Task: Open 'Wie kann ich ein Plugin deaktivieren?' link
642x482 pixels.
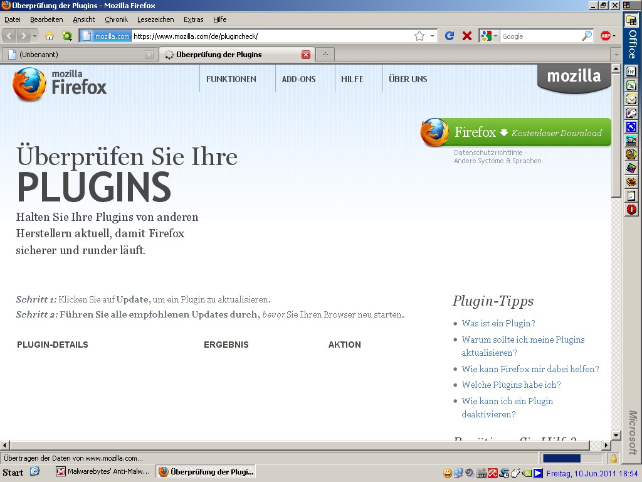Action: tap(507, 407)
